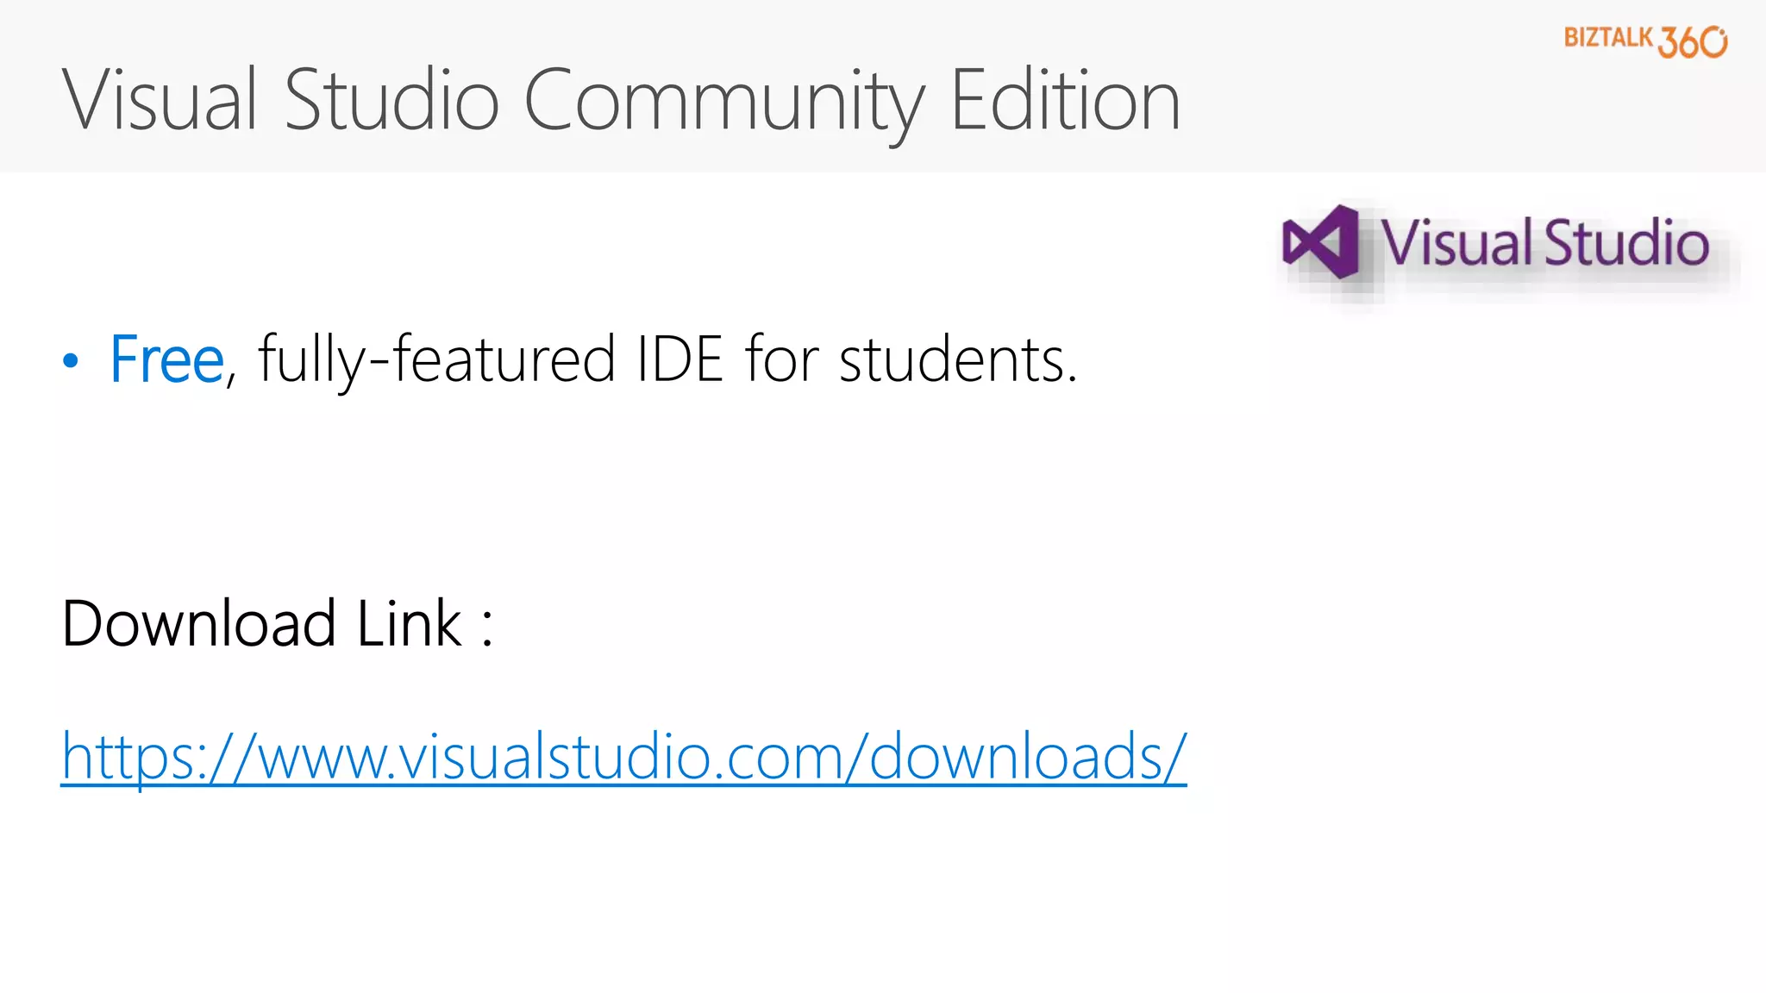Open the visualstudio.com downloads link
Image resolution: width=1766 pixels, height=993 pixels.
pos(623,757)
